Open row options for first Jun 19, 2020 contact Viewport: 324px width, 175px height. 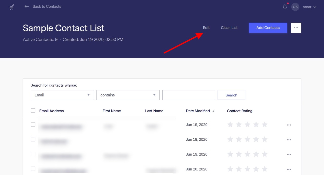point(289,125)
